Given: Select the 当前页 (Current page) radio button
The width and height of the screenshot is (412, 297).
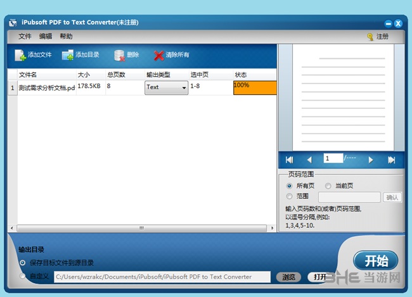Looking at the screenshot, I should [x=328, y=186].
